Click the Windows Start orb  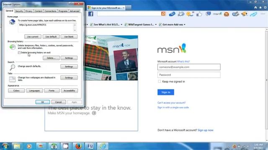[x=5, y=146]
